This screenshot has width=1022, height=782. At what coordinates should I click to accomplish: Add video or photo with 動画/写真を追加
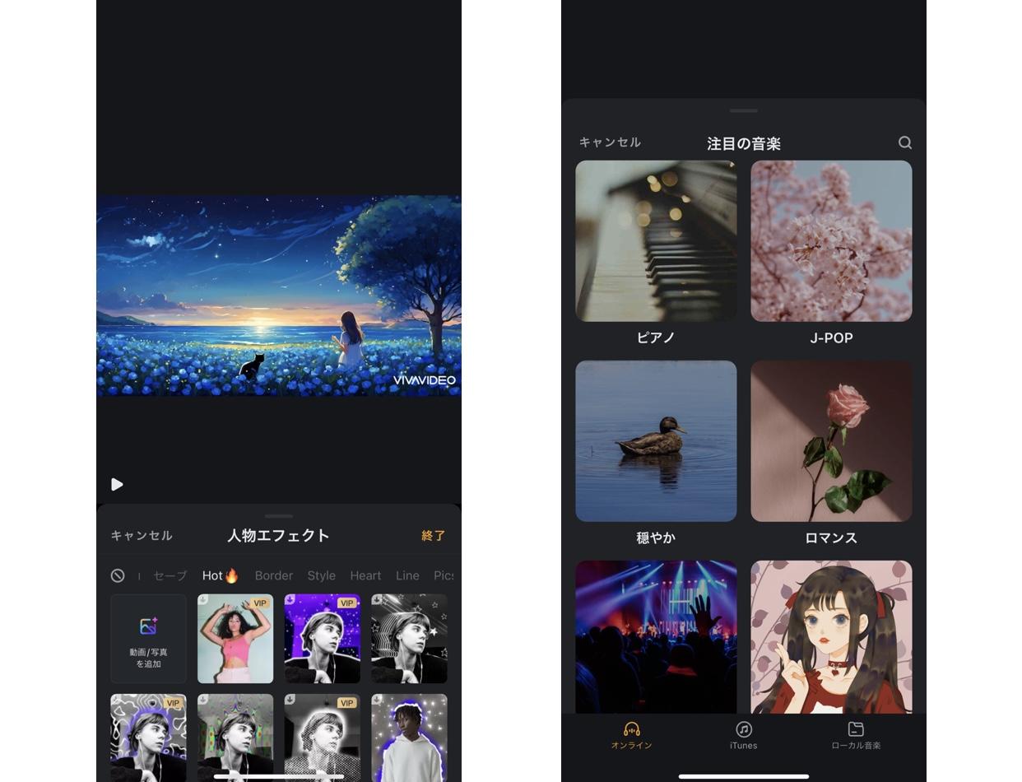point(148,639)
